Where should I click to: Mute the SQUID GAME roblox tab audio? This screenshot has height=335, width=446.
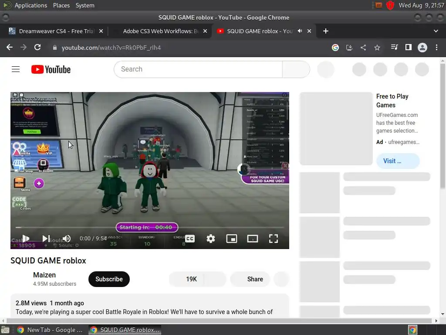300,31
